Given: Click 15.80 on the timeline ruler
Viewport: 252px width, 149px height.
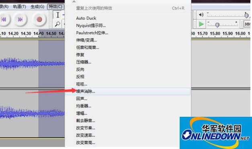Looking at the screenshot, I should (x=215, y=33).
